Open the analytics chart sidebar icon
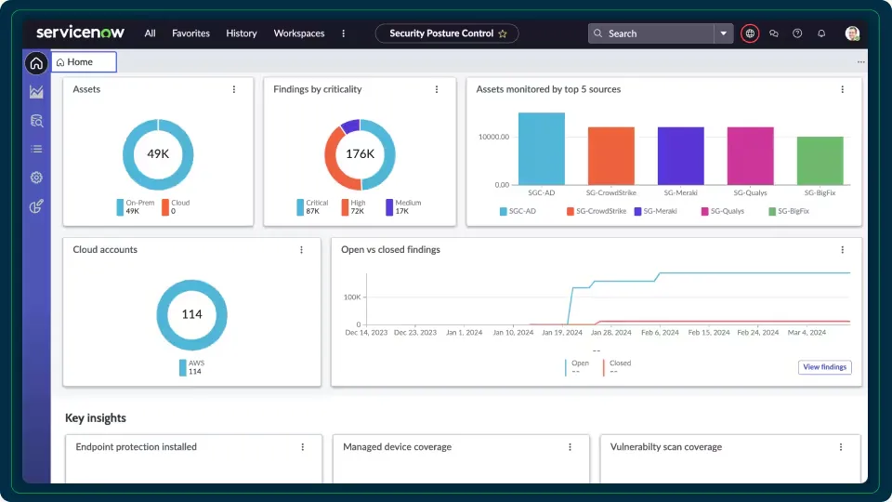This screenshot has width=892, height=502. (x=36, y=92)
